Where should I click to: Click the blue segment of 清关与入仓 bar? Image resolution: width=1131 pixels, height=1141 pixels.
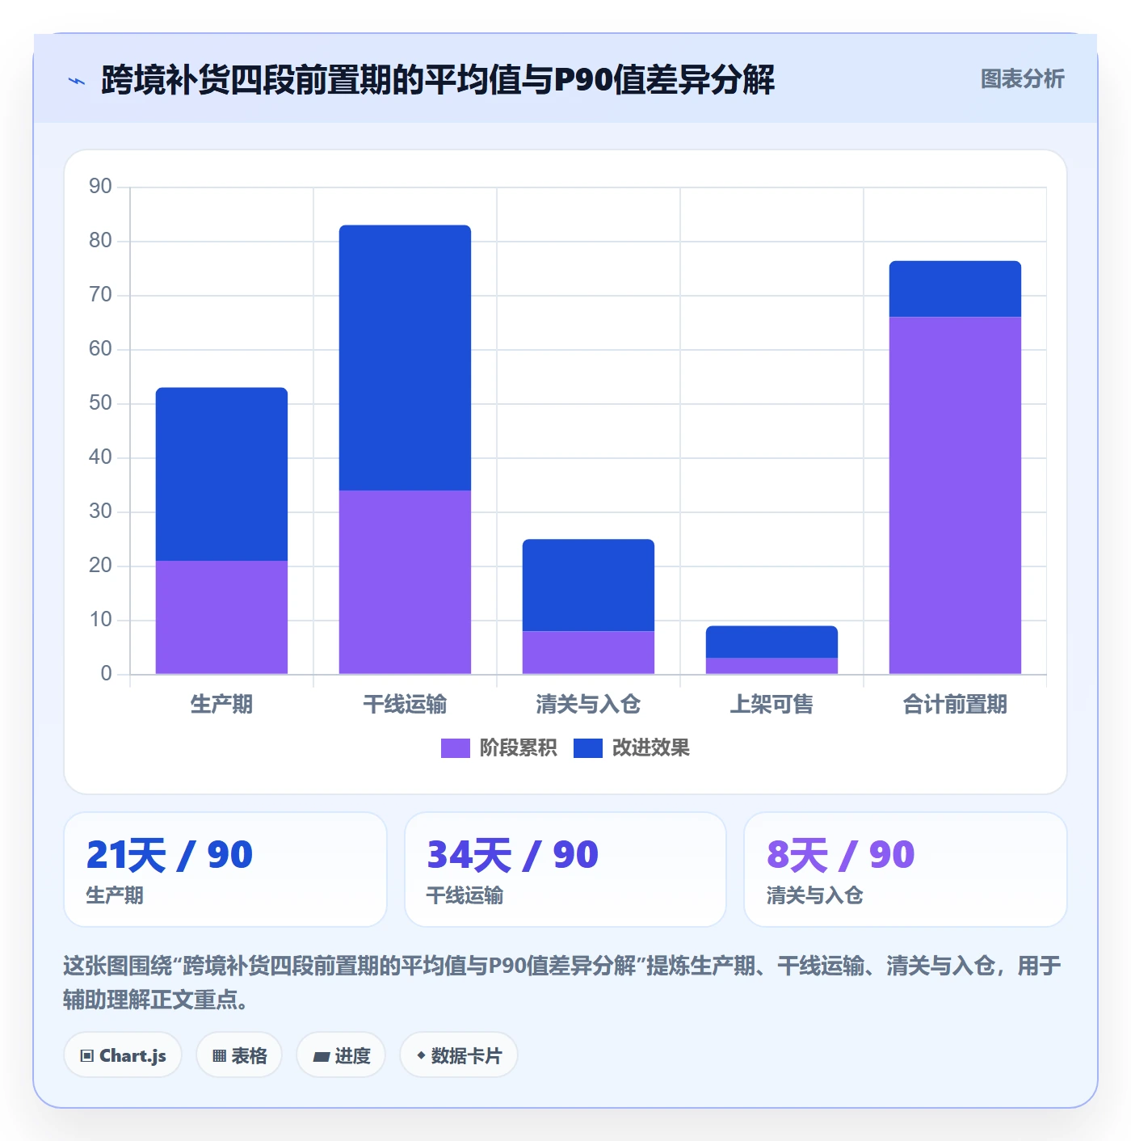point(588,585)
